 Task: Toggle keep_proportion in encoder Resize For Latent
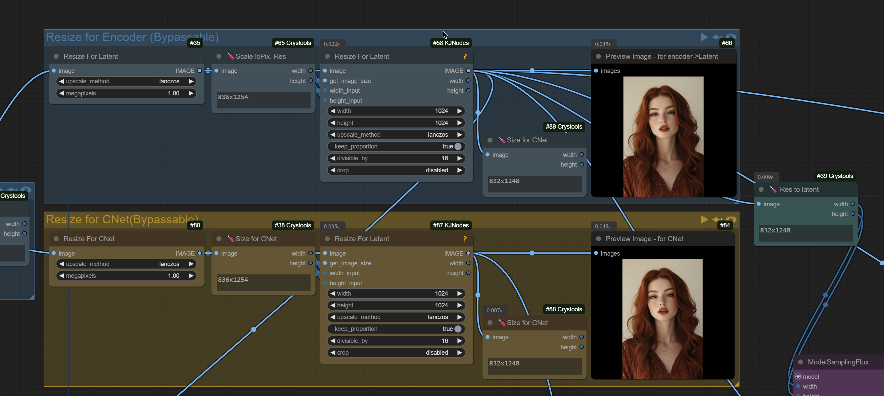click(457, 146)
